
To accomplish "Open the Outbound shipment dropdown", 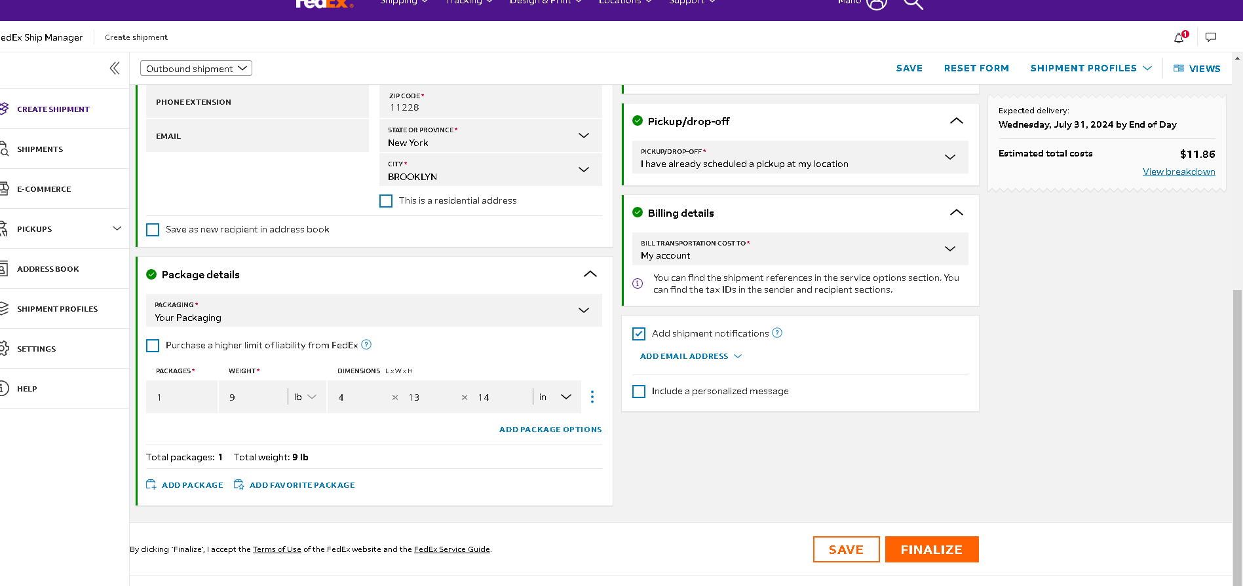I will (x=196, y=68).
